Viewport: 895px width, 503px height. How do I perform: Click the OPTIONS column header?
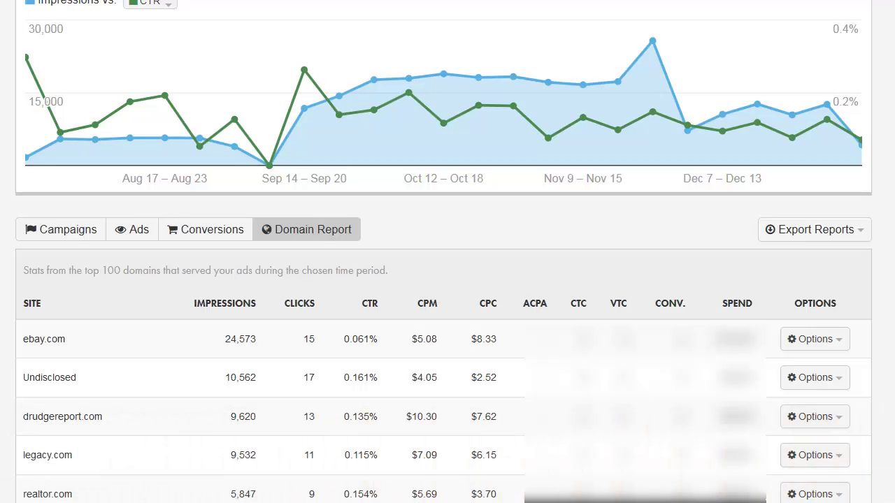(x=815, y=303)
